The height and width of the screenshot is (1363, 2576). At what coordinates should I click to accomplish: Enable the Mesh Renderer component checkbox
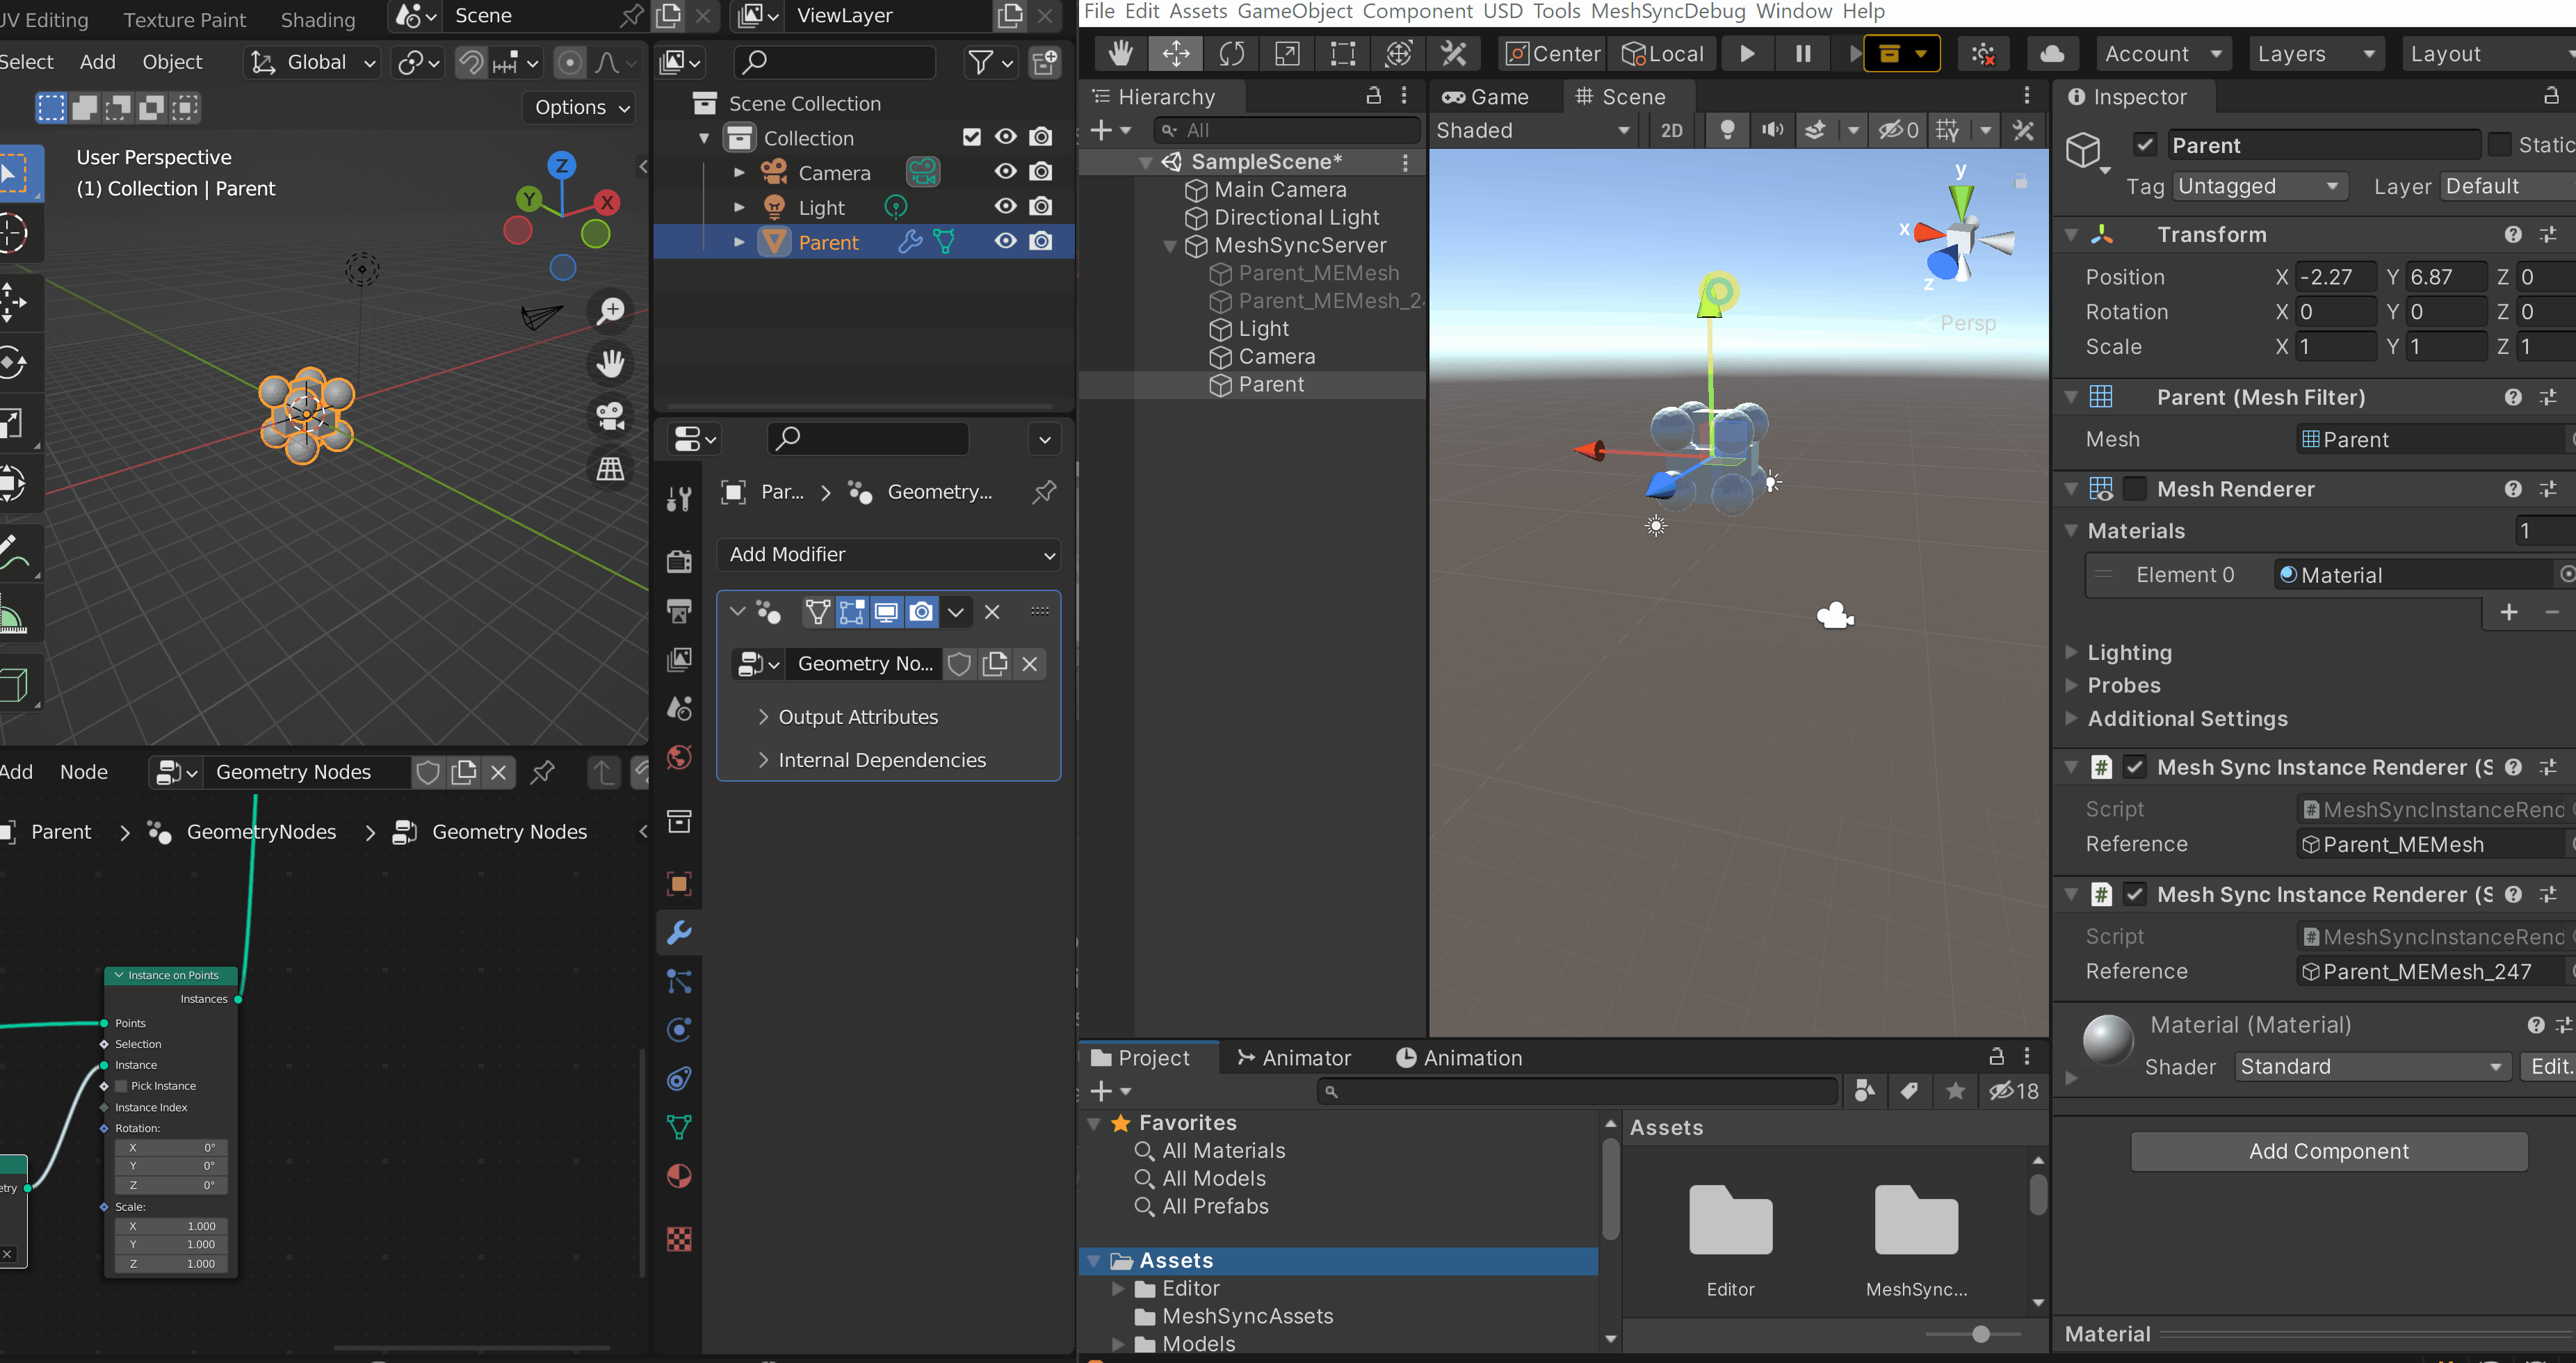2135,489
